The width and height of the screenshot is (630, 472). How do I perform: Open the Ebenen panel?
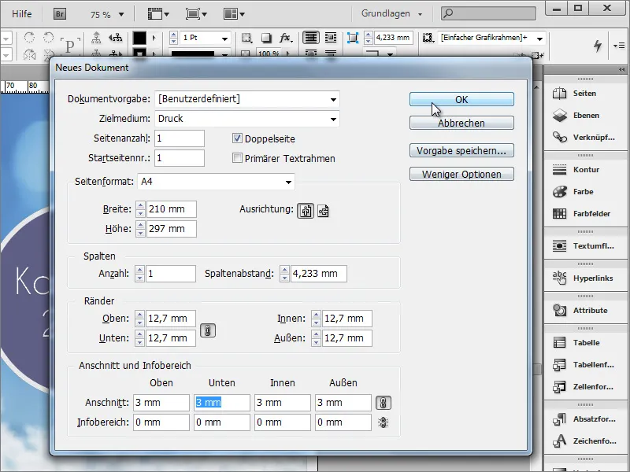tap(585, 115)
